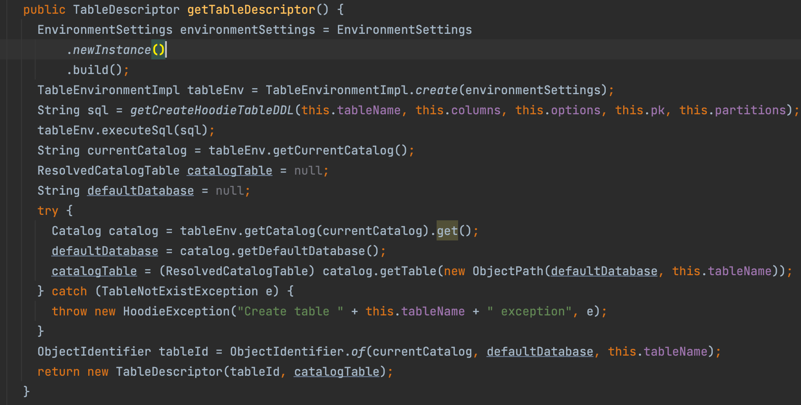Click TableNotExistException in catch clause
This screenshot has height=405, width=801.
[180, 291]
